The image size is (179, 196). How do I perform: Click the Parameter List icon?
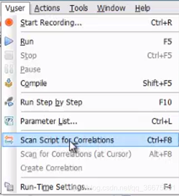[x=9, y=121]
